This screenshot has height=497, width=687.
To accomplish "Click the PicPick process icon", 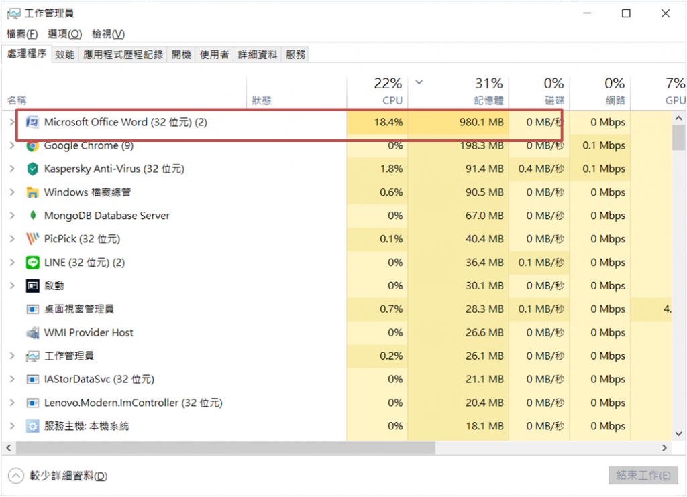I will [32, 239].
